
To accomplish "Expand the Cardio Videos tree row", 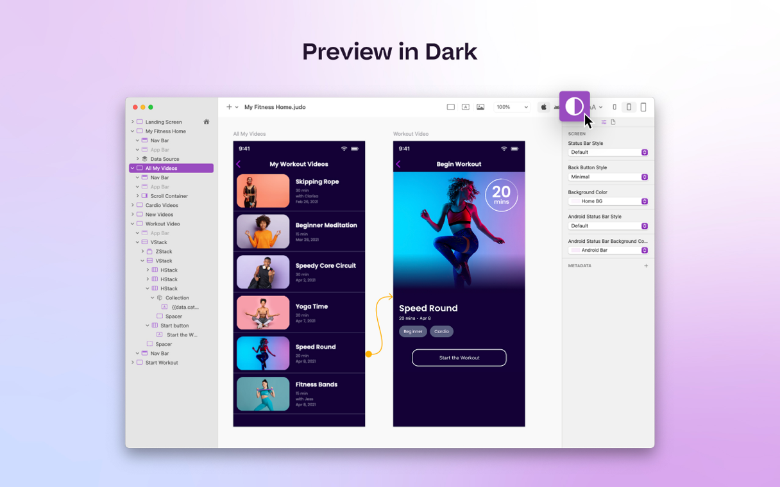I will click(133, 205).
